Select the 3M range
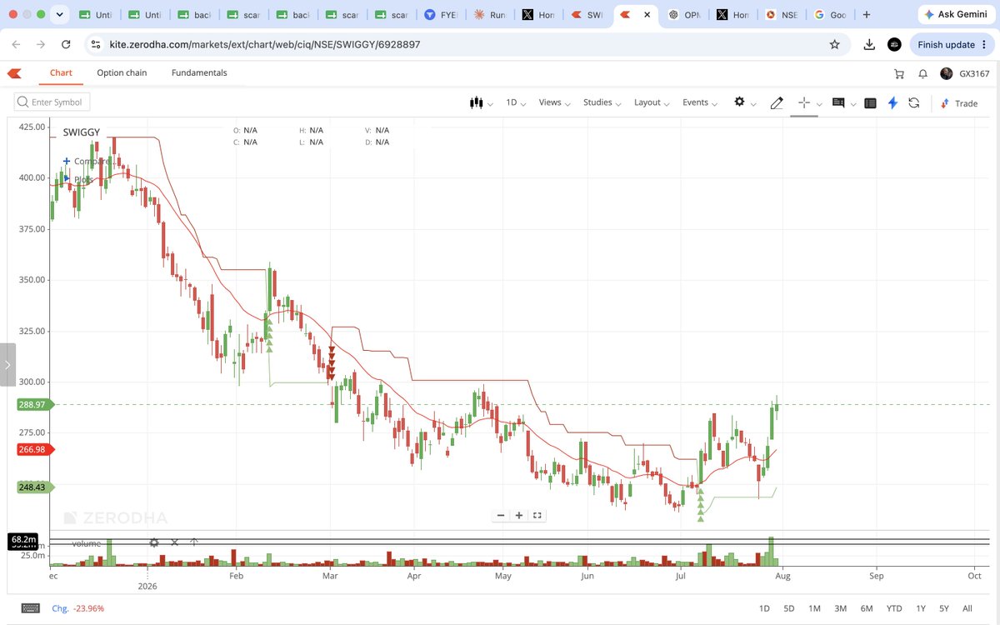The image size is (1000, 625). coord(840,608)
